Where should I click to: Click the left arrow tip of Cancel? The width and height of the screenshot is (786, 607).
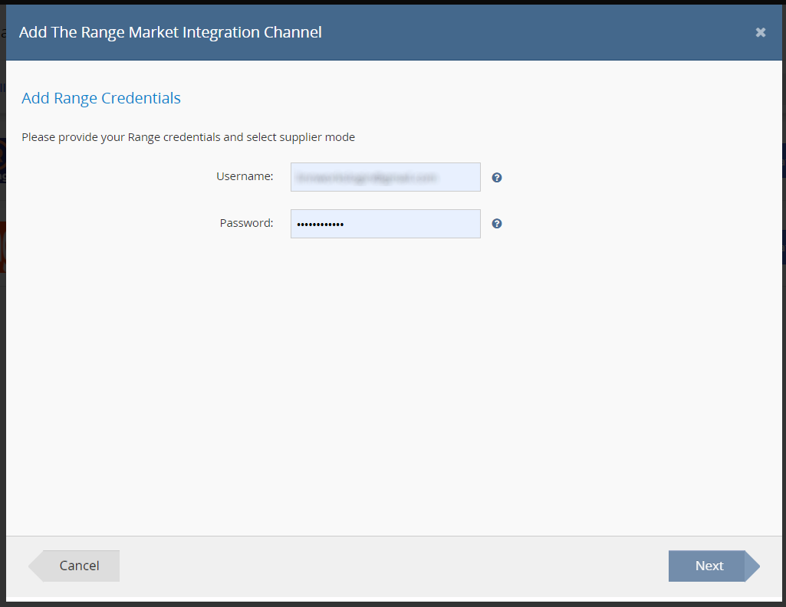pyautogui.click(x=35, y=566)
